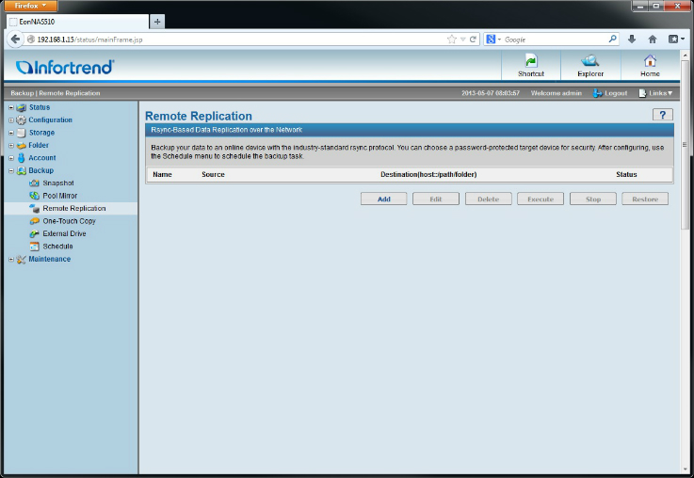This screenshot has height=478, width=694.
Task: Click the Schedule calendar icon
Action: tap(35, 247)
